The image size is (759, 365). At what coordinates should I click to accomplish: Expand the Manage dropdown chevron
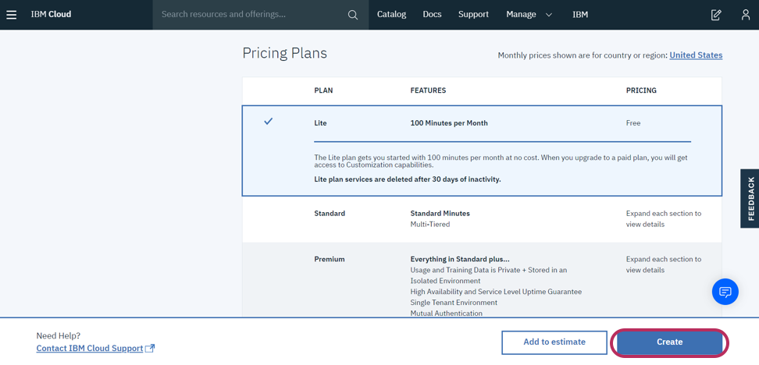[x=548, y=15]
